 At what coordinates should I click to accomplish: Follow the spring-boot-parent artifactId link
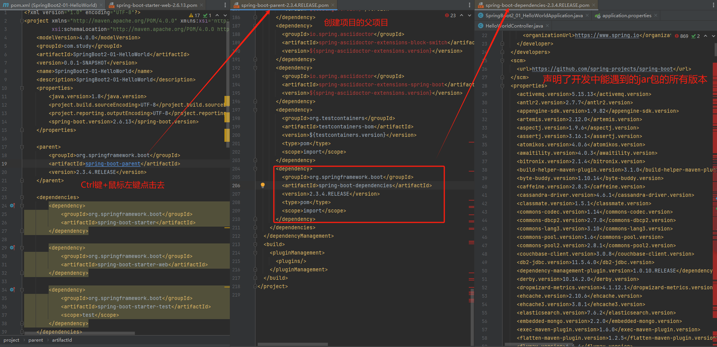(x=113, y=164)
